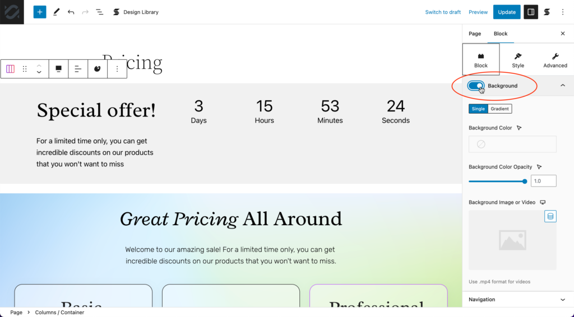Open the Style tab

pos(518,60)
